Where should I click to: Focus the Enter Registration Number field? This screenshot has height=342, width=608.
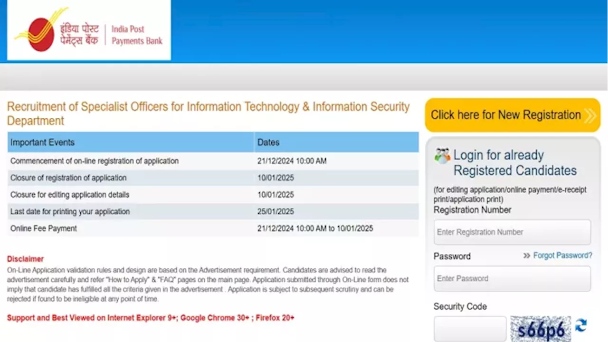coord(512,232)
